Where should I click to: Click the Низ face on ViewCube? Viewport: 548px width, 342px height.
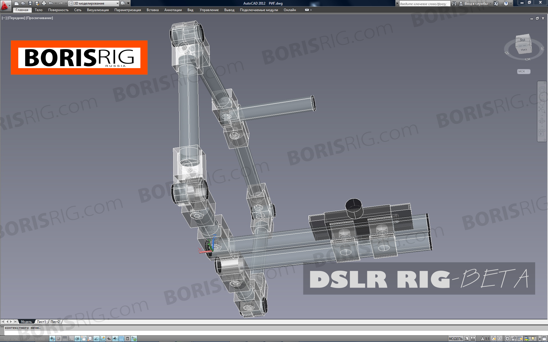[x=524, y=49]
